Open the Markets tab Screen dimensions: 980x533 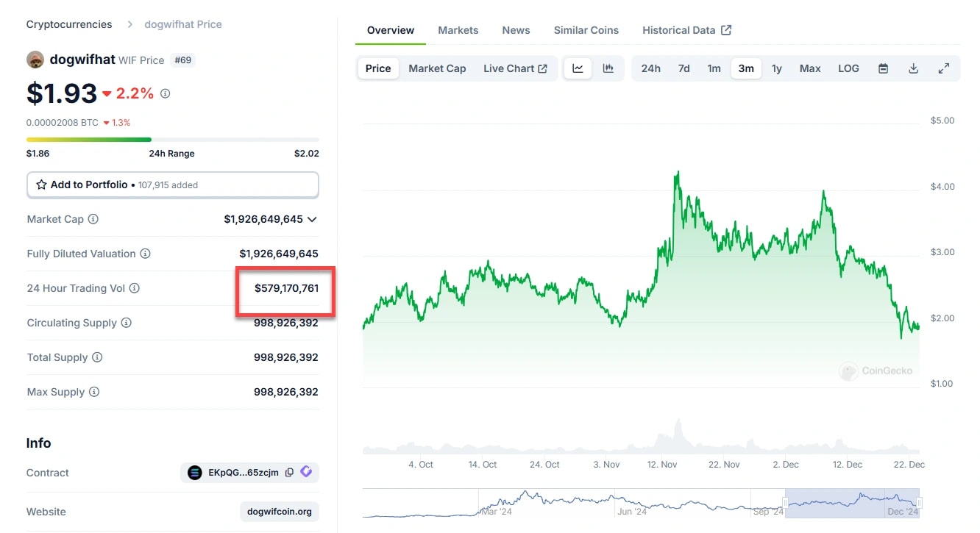tap(458, 30)
